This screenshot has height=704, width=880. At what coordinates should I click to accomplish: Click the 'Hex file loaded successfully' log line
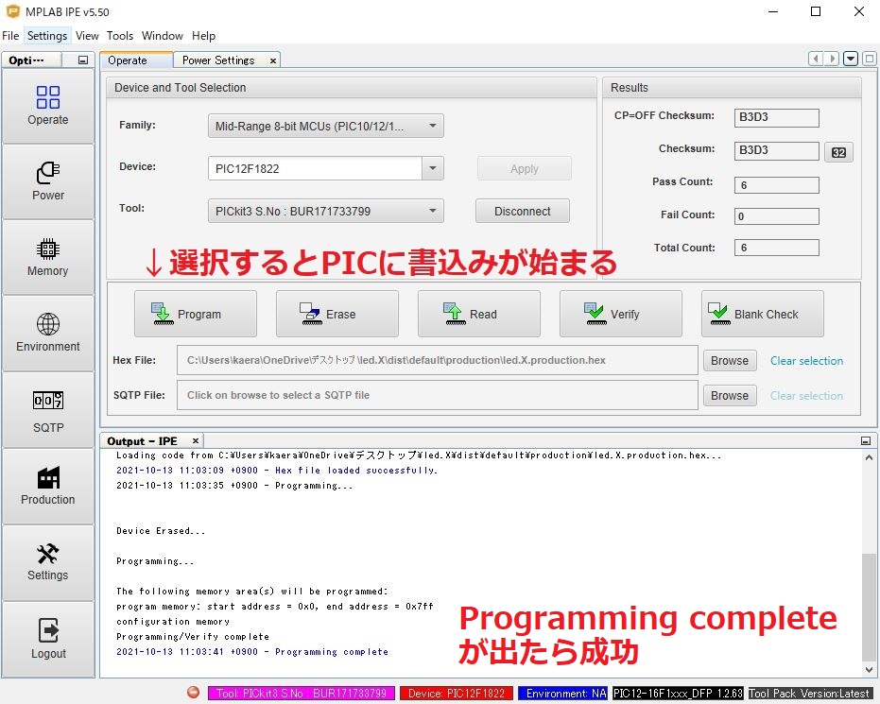point(277,471)
